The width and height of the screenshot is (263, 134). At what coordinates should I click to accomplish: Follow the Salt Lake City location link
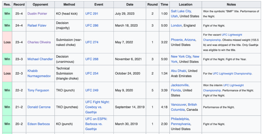tap(181, 11)
